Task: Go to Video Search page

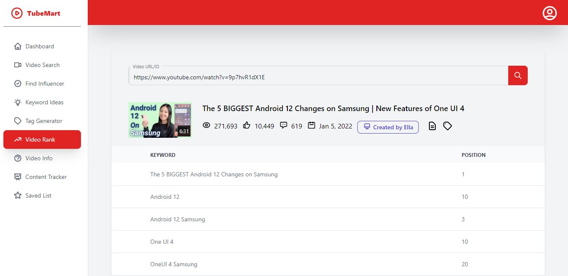Action: (x=42, y=65)
